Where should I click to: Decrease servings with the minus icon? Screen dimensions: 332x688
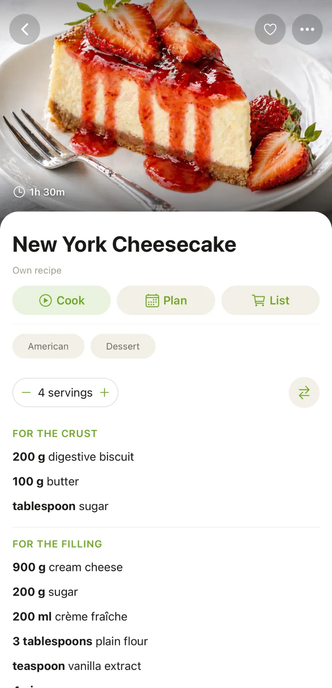pyautogui.click(x=26, y=393)
